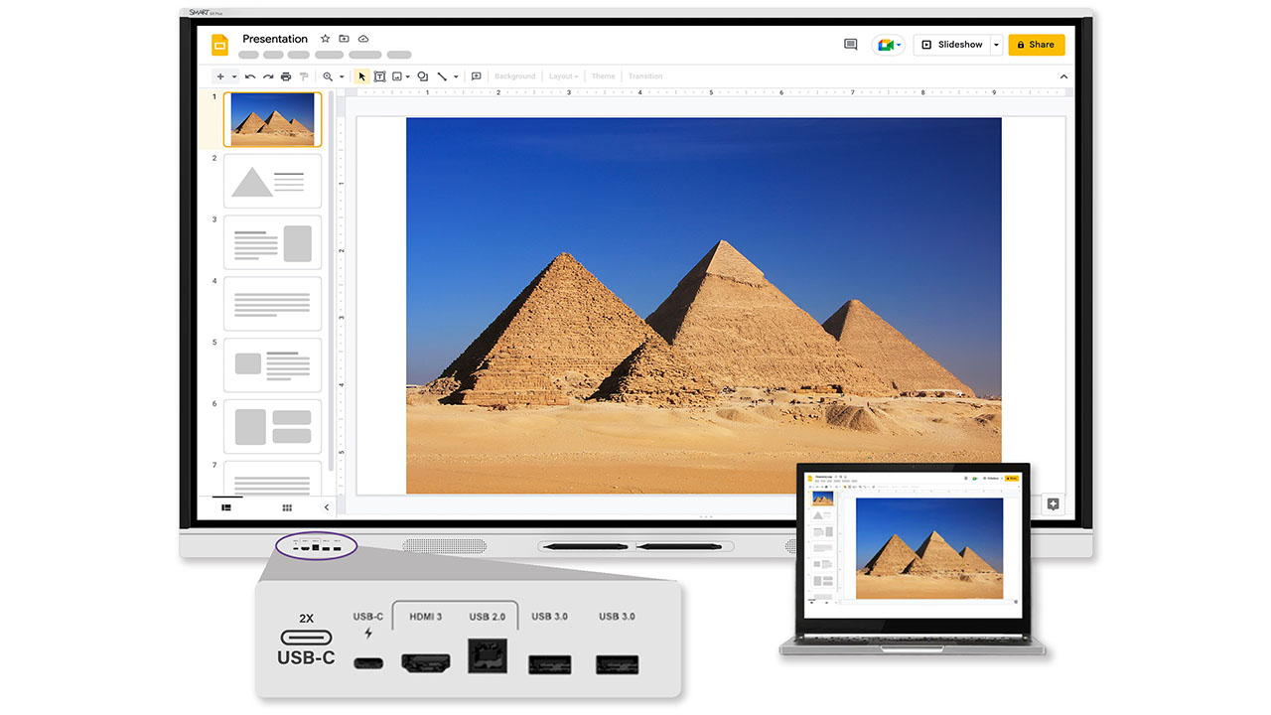Open the Layout menu
The height and width of the screenshot is (715, 1271).
click(562, 76)
